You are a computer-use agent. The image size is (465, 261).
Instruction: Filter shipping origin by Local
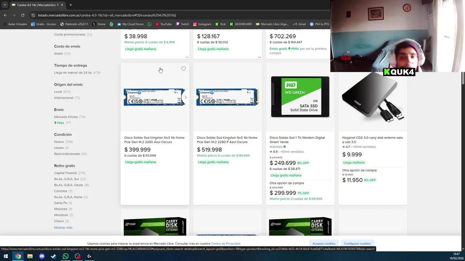coord(62,92)
